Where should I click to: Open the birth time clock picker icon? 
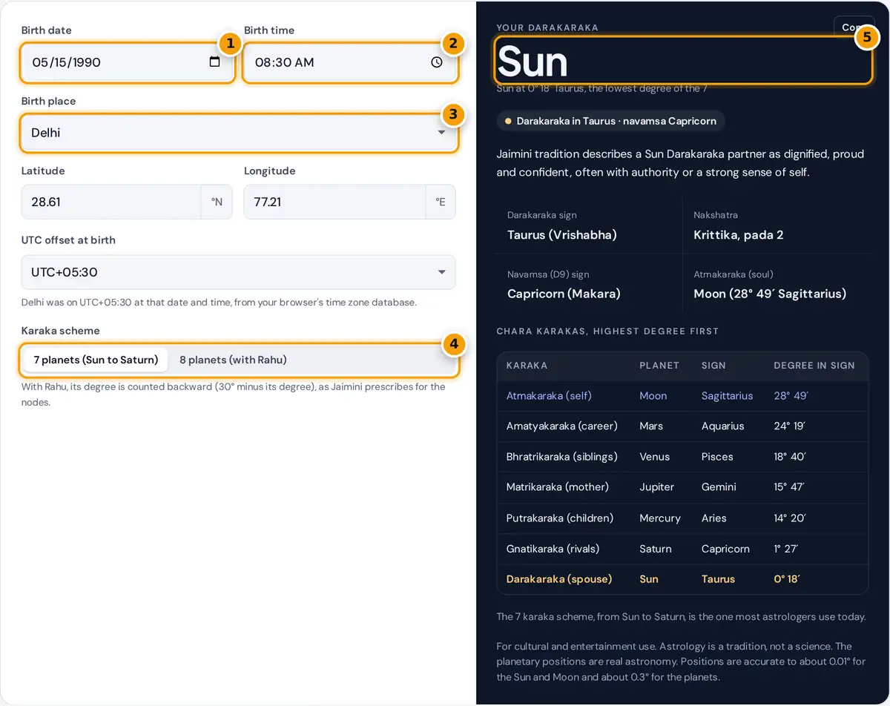(436, 62)
